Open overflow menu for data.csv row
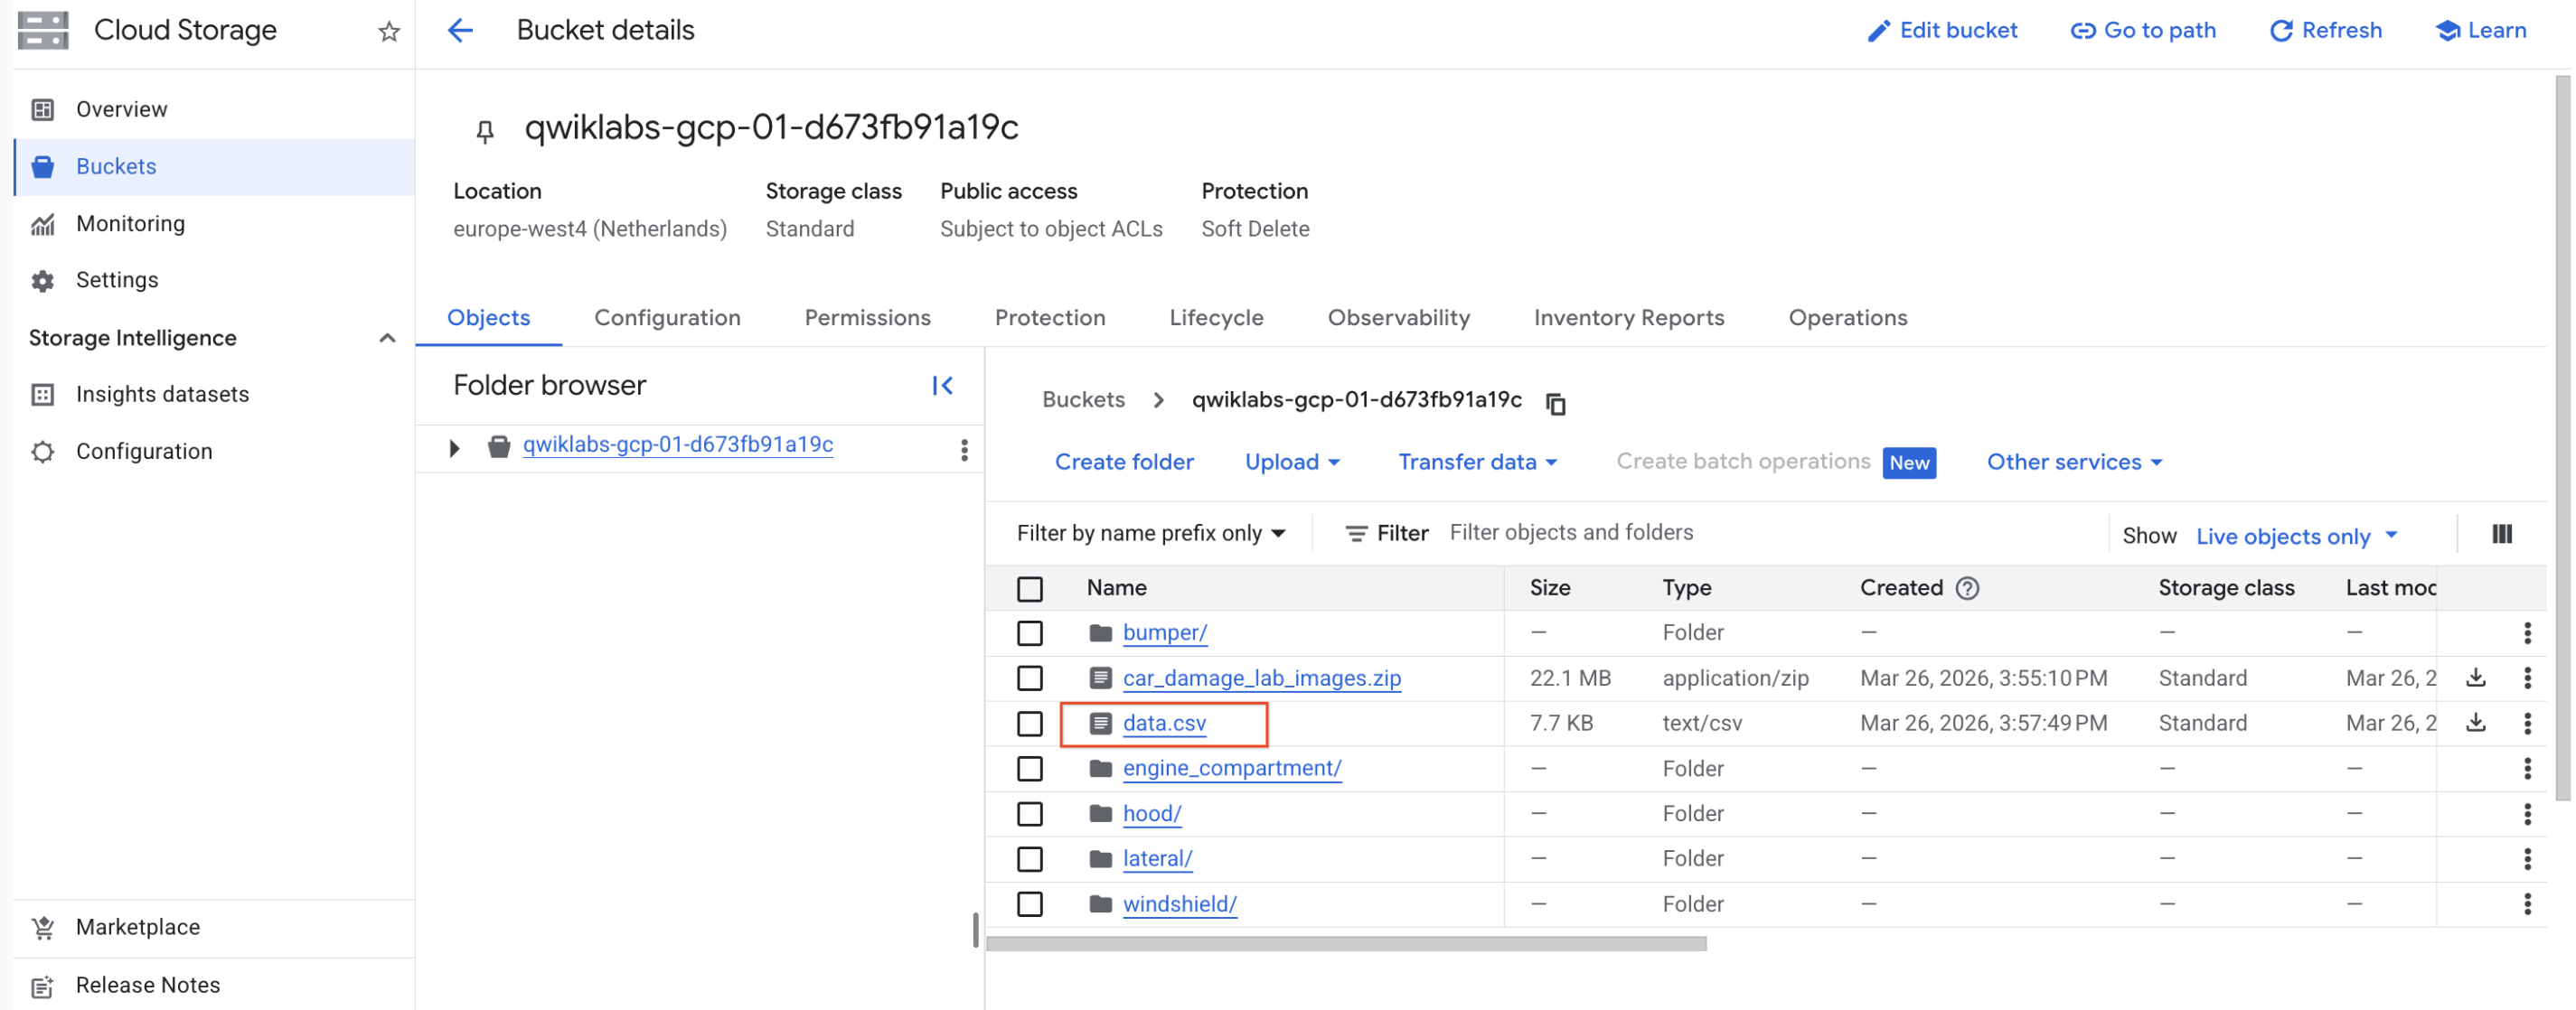This screenshot has height=1010, width=2576. coord(2529,723)
